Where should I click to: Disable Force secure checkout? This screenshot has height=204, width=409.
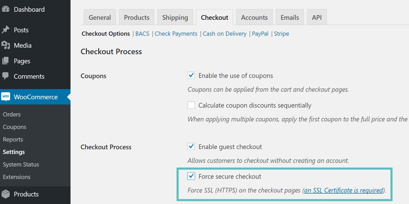tap(191, 176)
